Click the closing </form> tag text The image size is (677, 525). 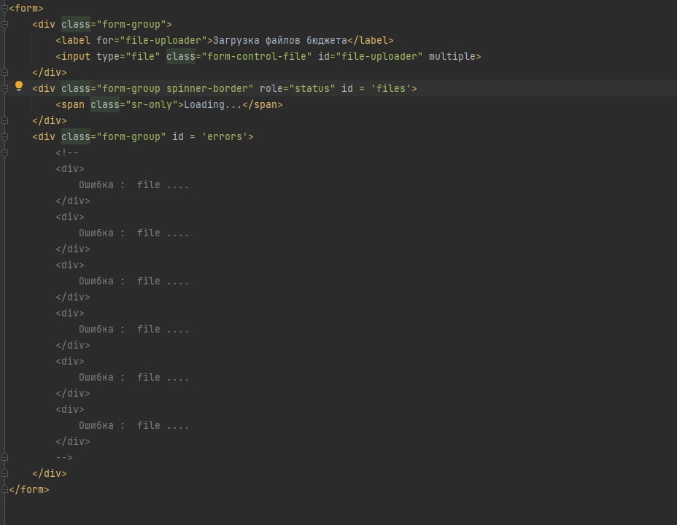[x=29, y=489]
